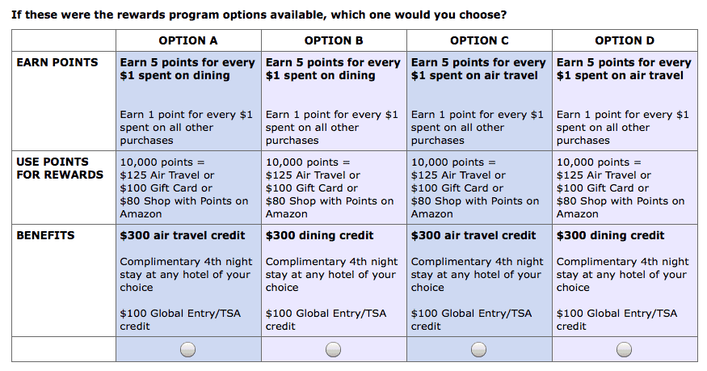Click Option B's rewards points redemption cell
The image size is (707, 371).
[x=335, y=188]
